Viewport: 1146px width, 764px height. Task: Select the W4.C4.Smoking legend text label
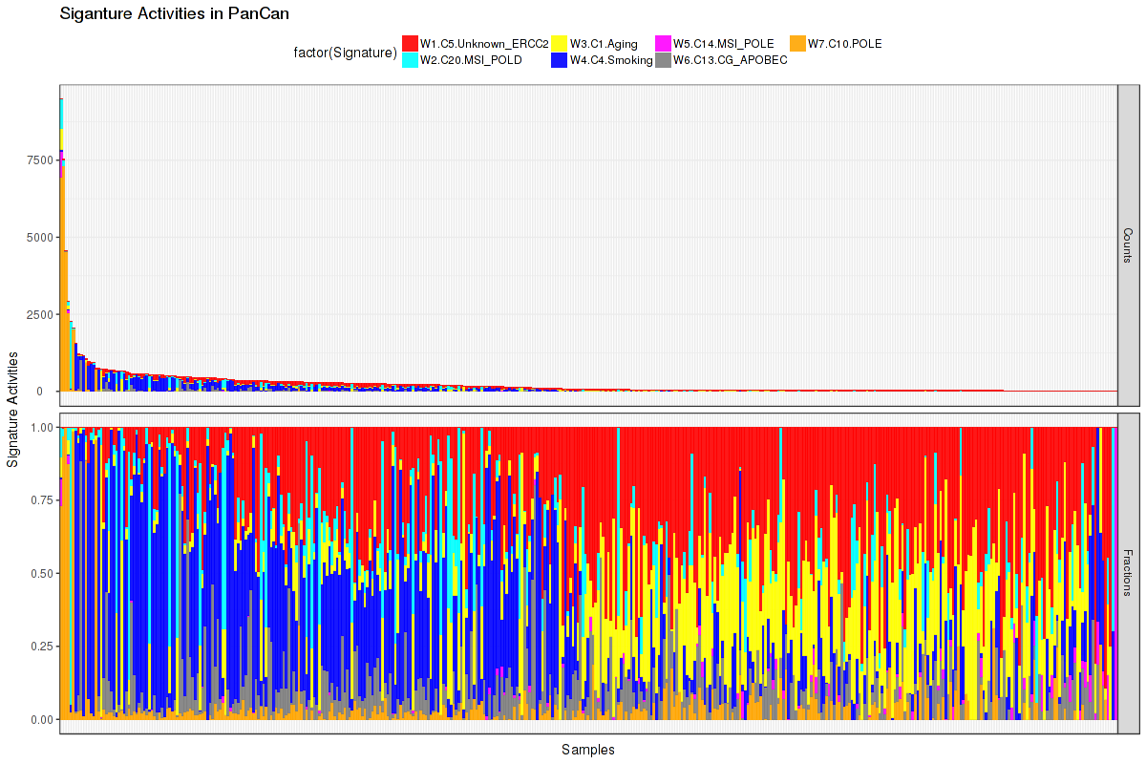(x=611, y=60)
